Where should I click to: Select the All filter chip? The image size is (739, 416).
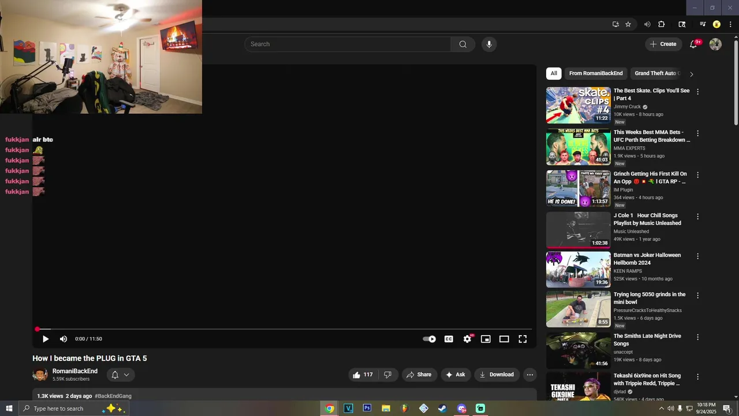click(554, 73)
